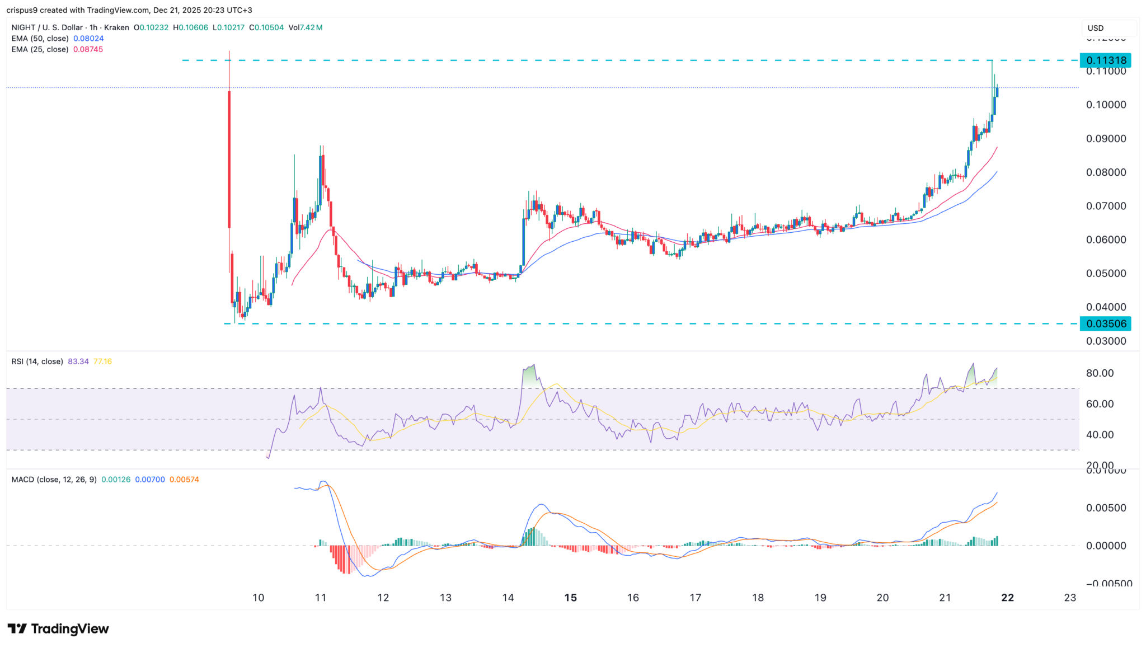
Task: Click the red EMA 25 value 0.08745
Action: pos(88,49)
